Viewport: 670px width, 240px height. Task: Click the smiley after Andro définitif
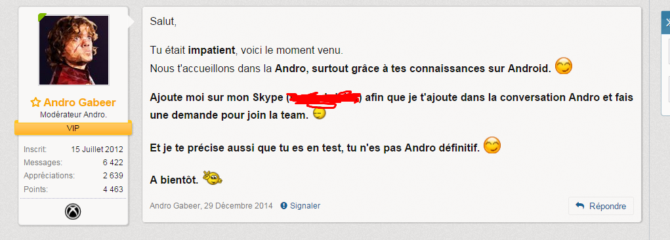pos(492,146)
